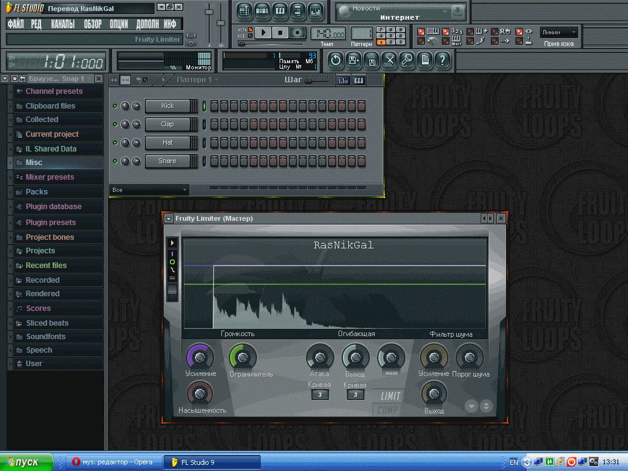Open the ФАЙЛ menu
Screen dimensions: 628x471
(15, 24)
